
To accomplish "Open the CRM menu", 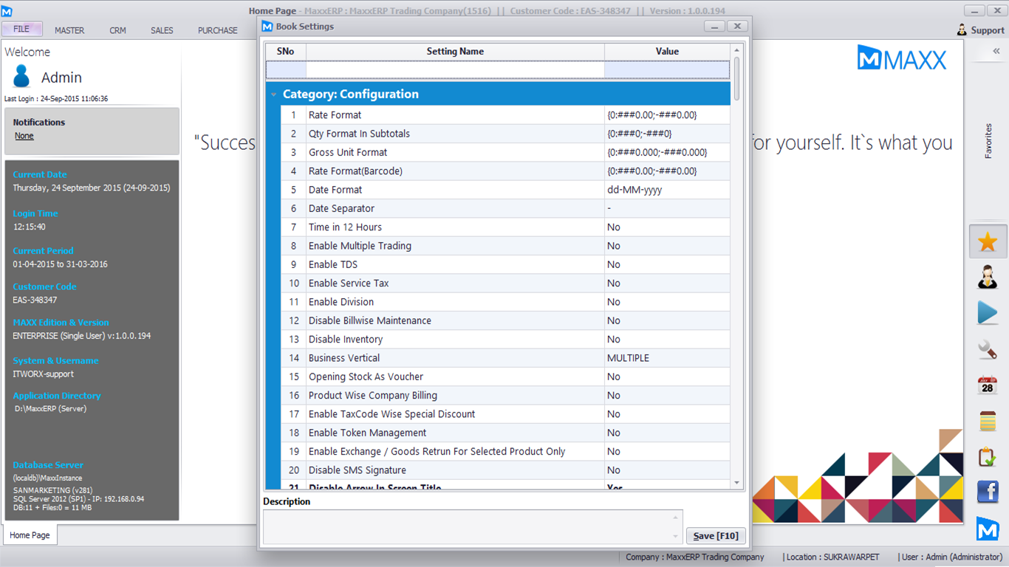I will (117, 30).
